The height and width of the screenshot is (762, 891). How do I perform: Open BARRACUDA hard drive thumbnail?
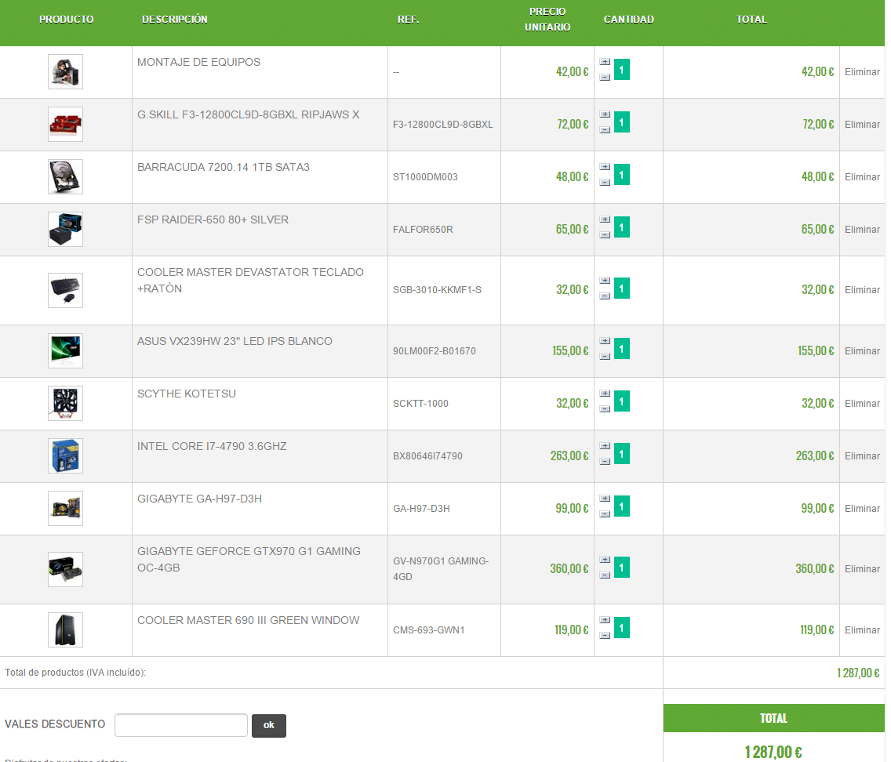point(65,176)
